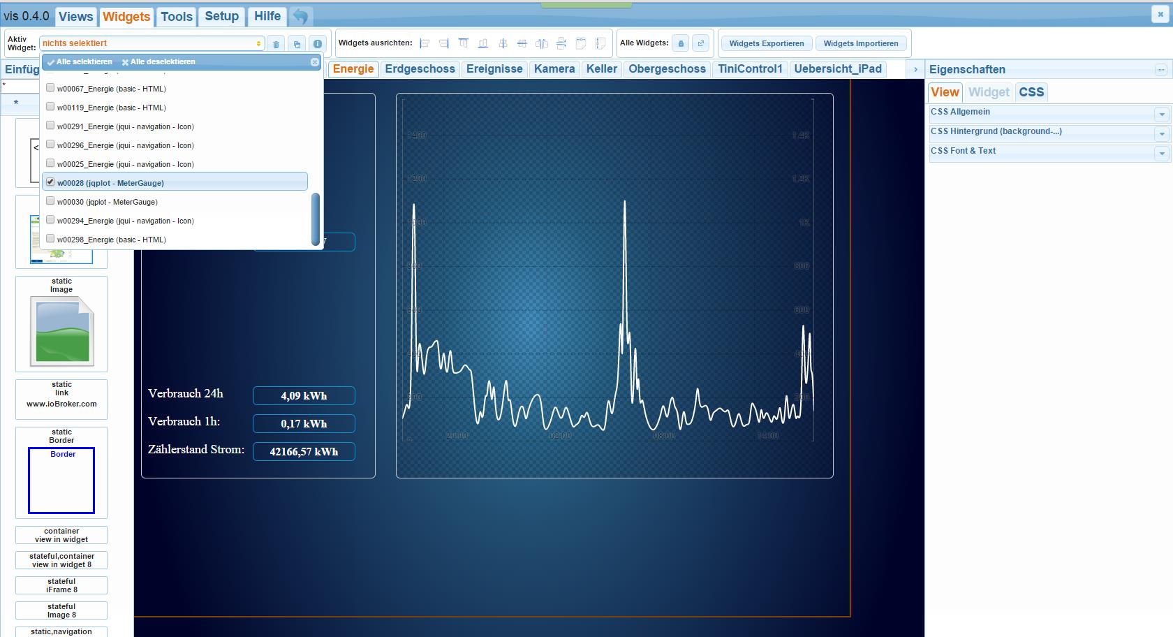1173x637 pixels.
Task: Click the delete widget trash icon
Action: click(276, 44)
